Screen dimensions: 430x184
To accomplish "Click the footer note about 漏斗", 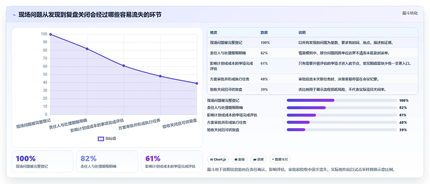I will coord(301,170).
